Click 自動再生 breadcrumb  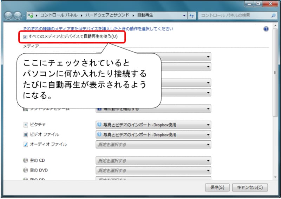pos(145,15)
